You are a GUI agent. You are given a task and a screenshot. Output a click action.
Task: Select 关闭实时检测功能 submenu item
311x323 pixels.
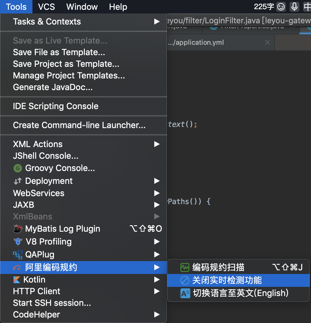click(x=238, y=280)
